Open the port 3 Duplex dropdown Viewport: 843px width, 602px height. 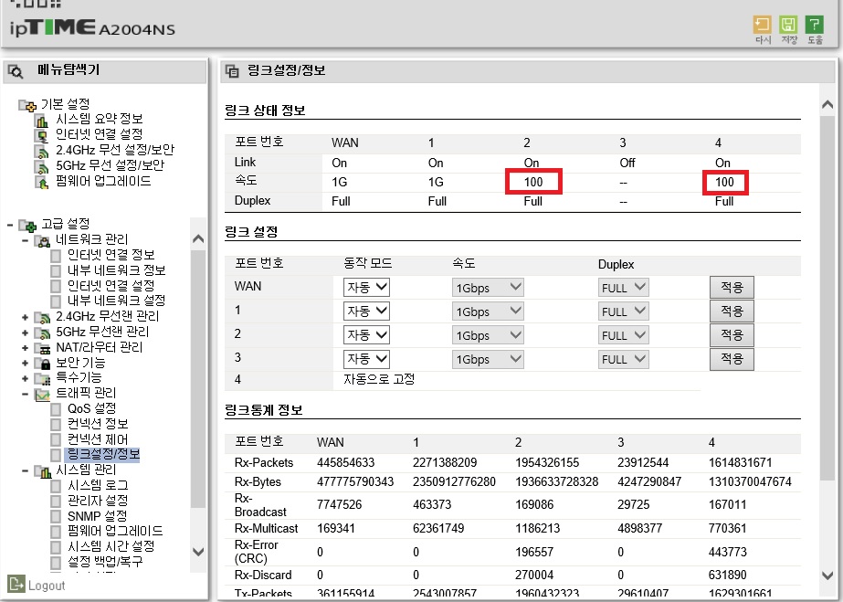pyautogui.click(x=623, y=359)
